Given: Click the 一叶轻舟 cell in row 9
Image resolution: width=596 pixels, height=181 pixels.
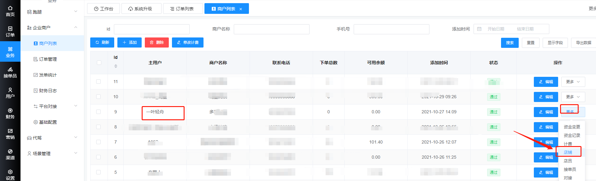Looking at the screenshot, I should [155, 112].
